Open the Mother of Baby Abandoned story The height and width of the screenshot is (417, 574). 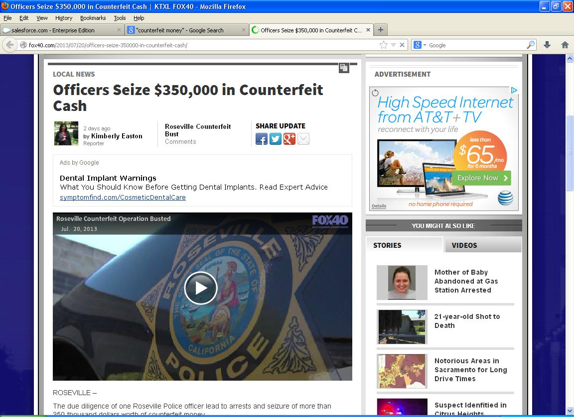(466, 281)
